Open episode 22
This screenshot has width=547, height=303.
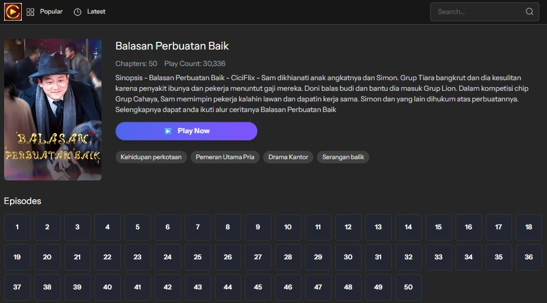click(107, 257)
